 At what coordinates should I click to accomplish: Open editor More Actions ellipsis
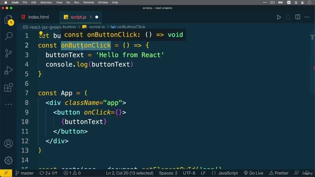[x=307, y=17]
